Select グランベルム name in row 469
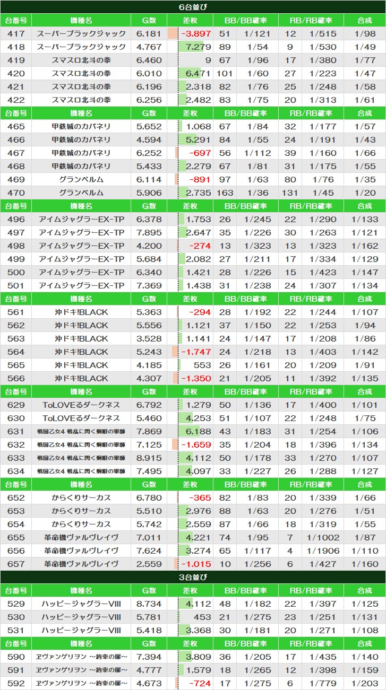386x690 pixels. 81,179
